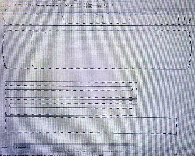Screen dimensions: 195x156
Task: Open the Единицы units dropdown (миллиметры)
Action: click(53, 5)
